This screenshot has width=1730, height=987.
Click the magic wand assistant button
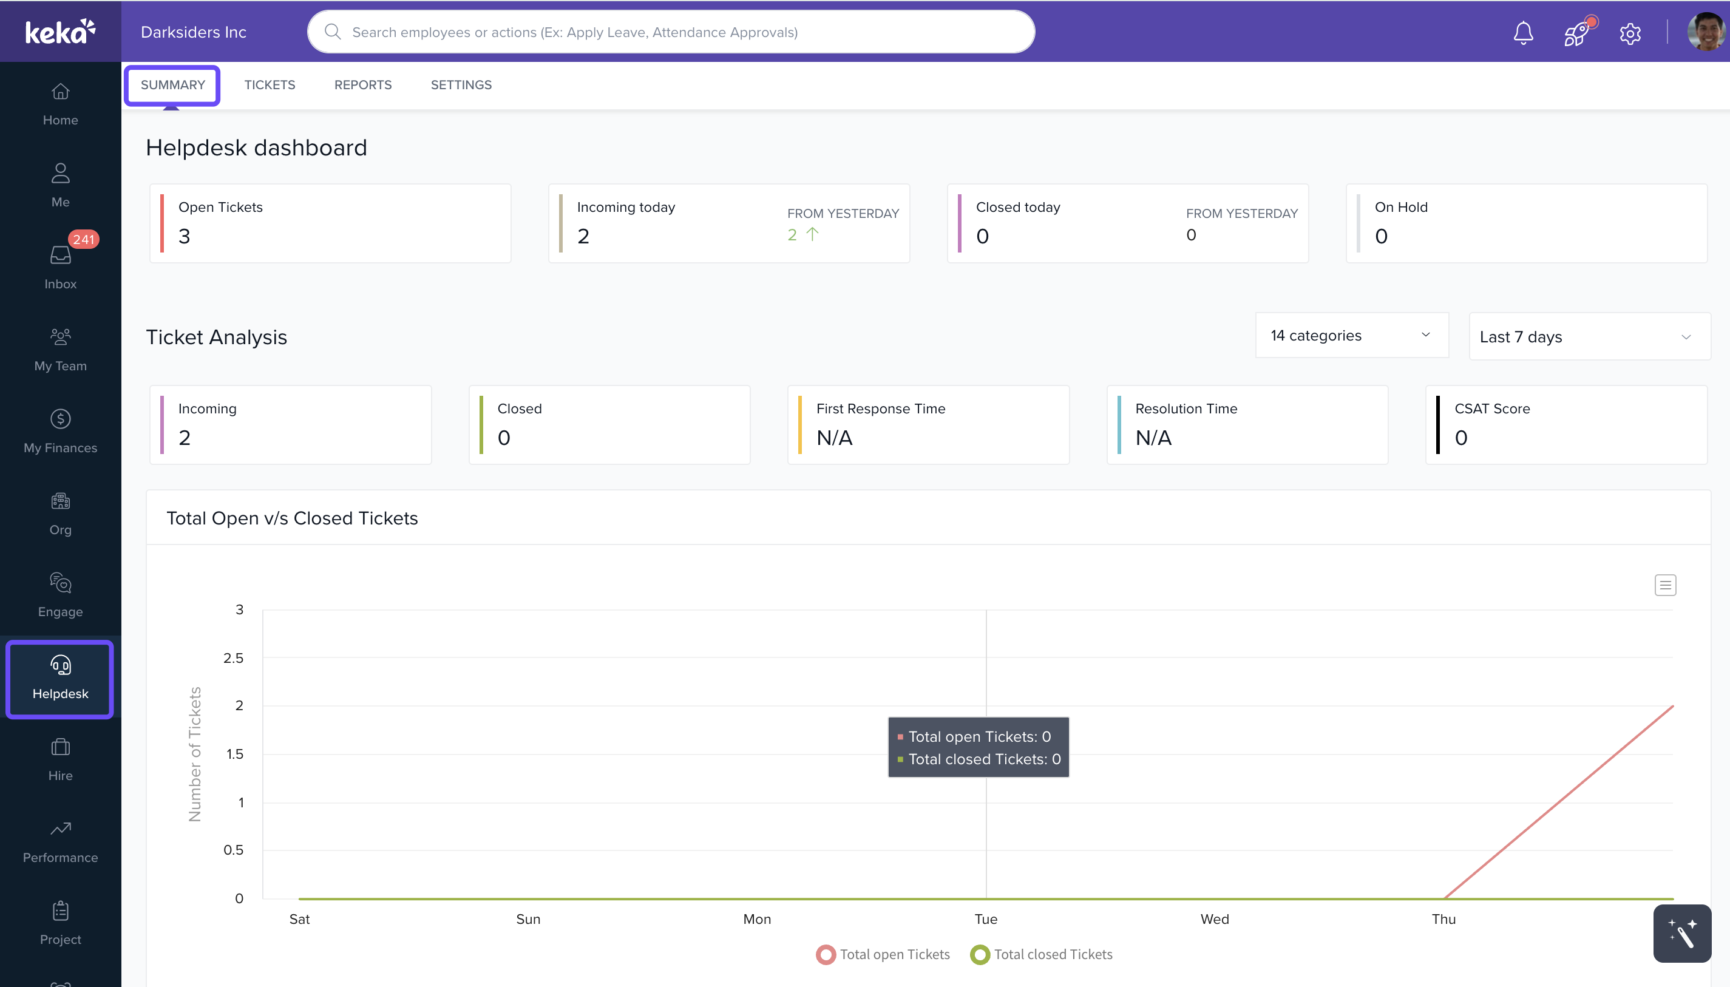coord(1681,933)
